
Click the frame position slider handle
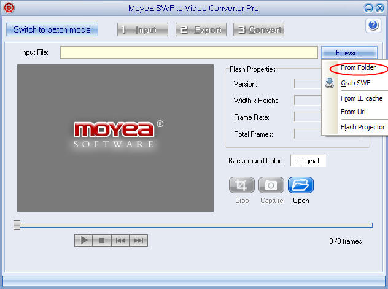17,225
